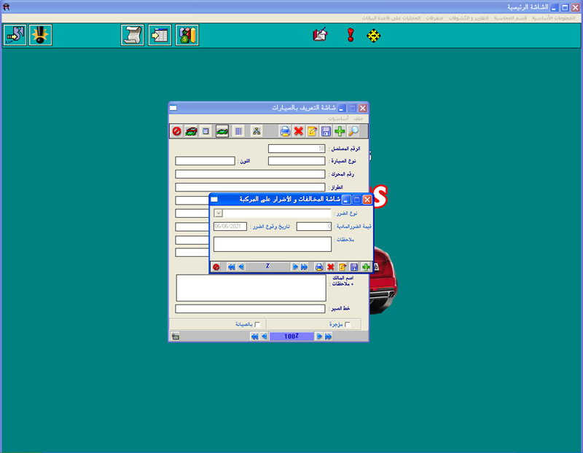583x453 pixels.
Task: Open the التقارير و الكشوفات menu
Action: pyautogui.click(x=468, y=17)
